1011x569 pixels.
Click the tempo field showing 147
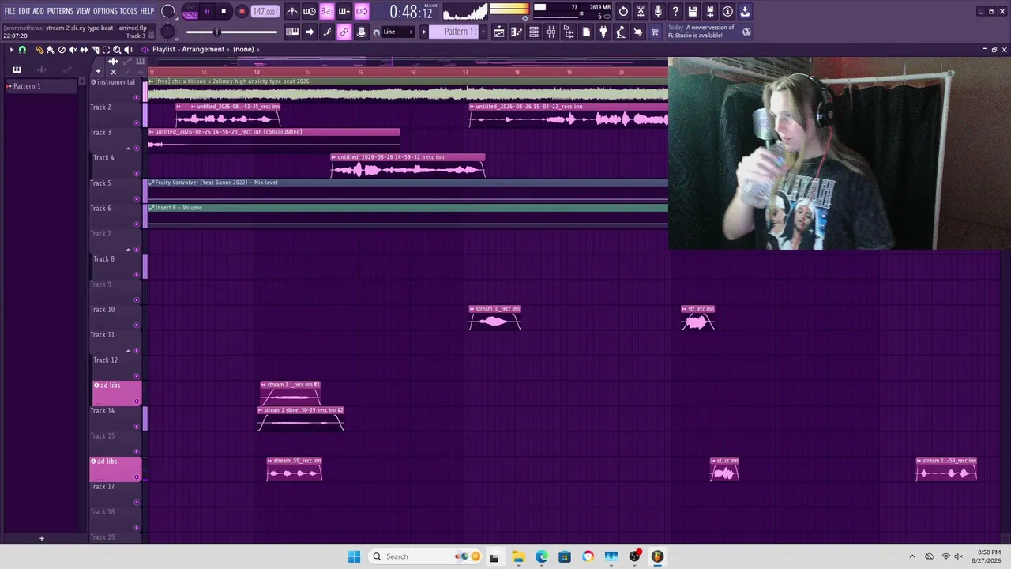point(265,12)
